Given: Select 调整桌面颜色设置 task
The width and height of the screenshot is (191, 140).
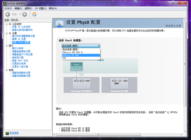Looking at the screenshot, I should point(21,51).
